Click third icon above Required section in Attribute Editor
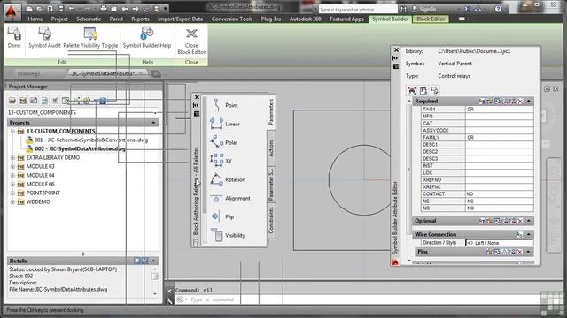 pos(435,90)
